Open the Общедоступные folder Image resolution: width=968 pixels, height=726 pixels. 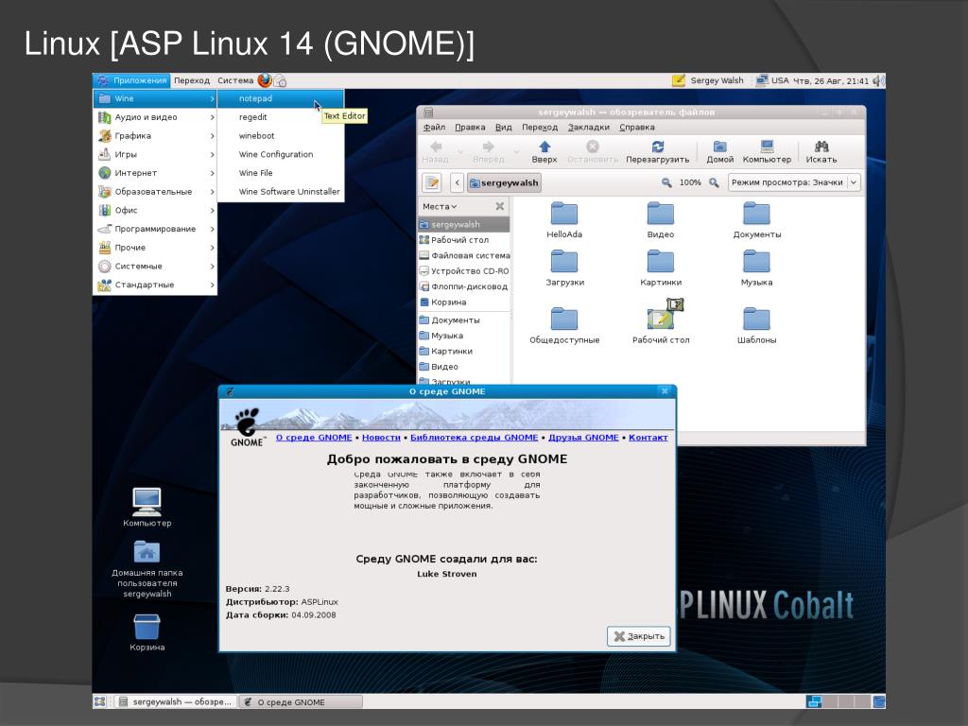(x=564, y=325)
